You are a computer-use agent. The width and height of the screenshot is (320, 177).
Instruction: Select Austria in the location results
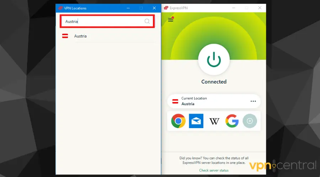pyautogui.click(x=108, y=36)
